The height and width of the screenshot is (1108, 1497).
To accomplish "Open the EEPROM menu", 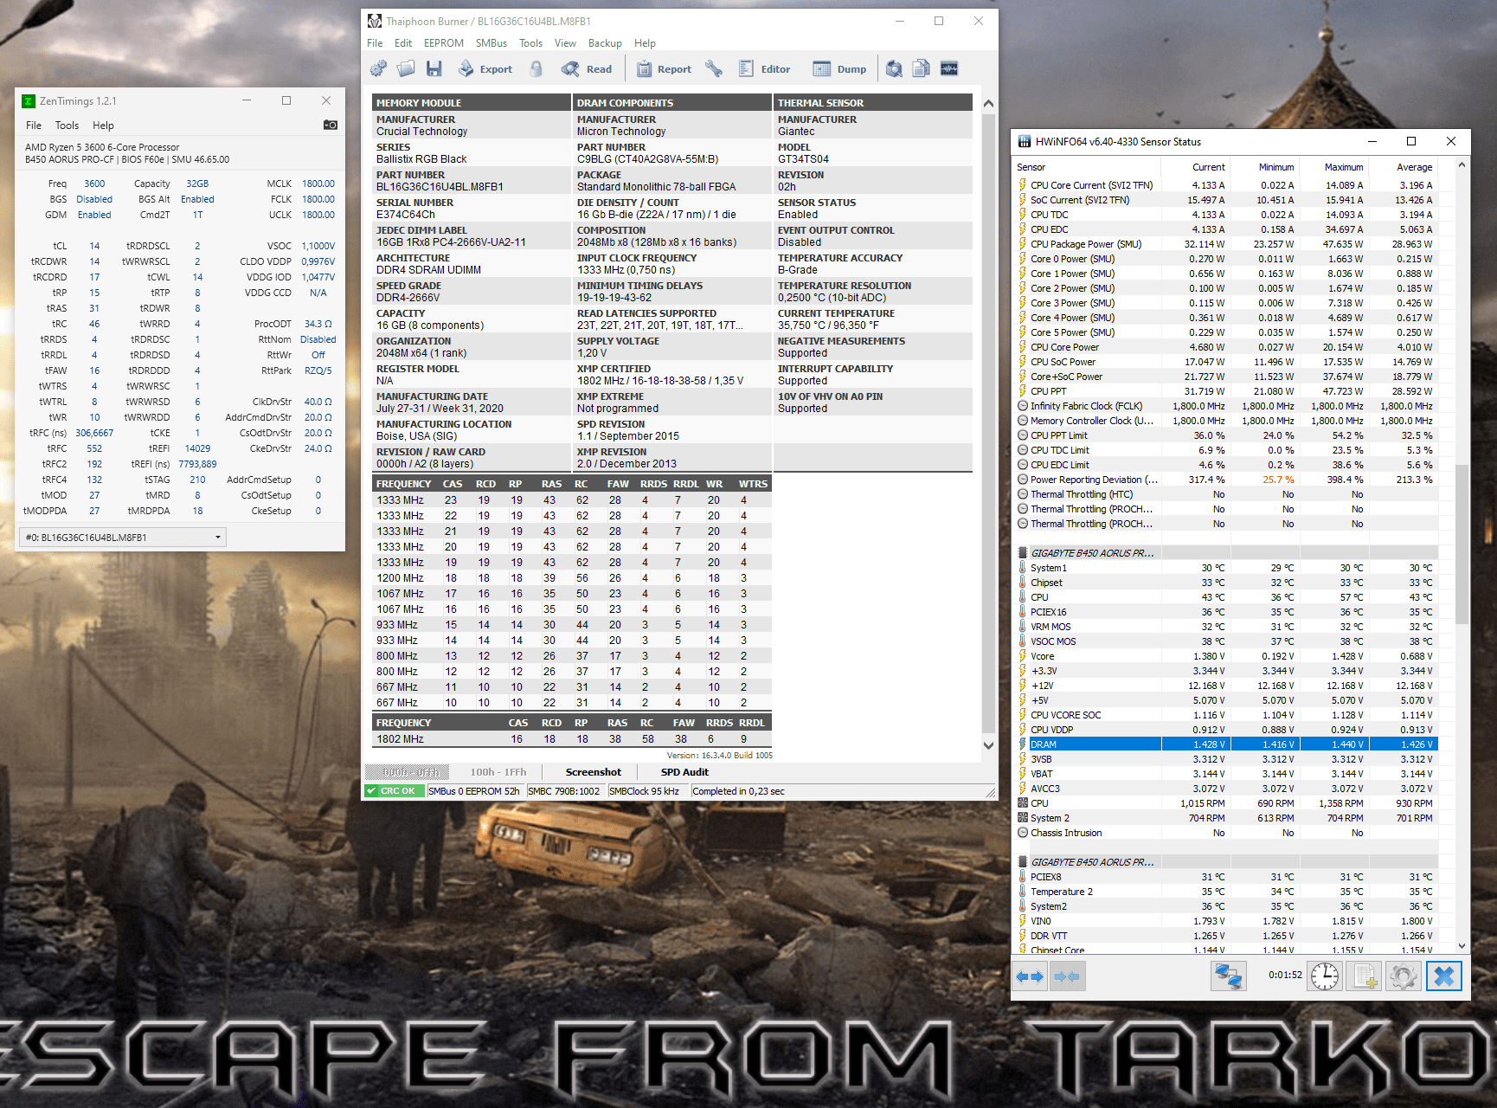I will [444, 43].
